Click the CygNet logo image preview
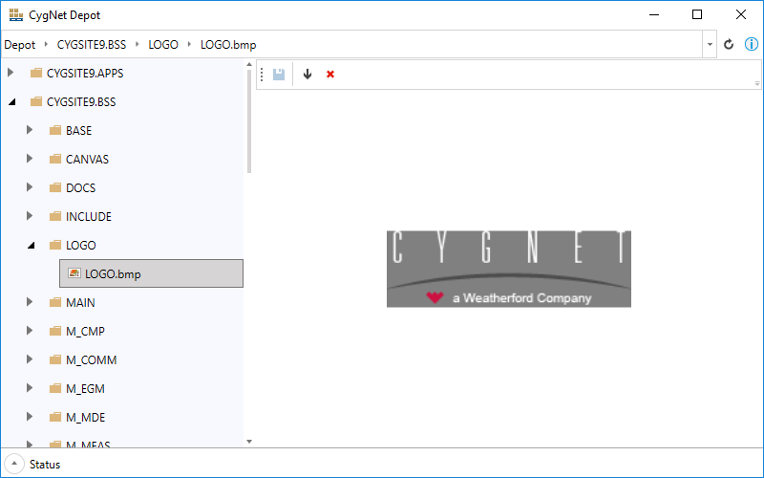 pos(509,269)
